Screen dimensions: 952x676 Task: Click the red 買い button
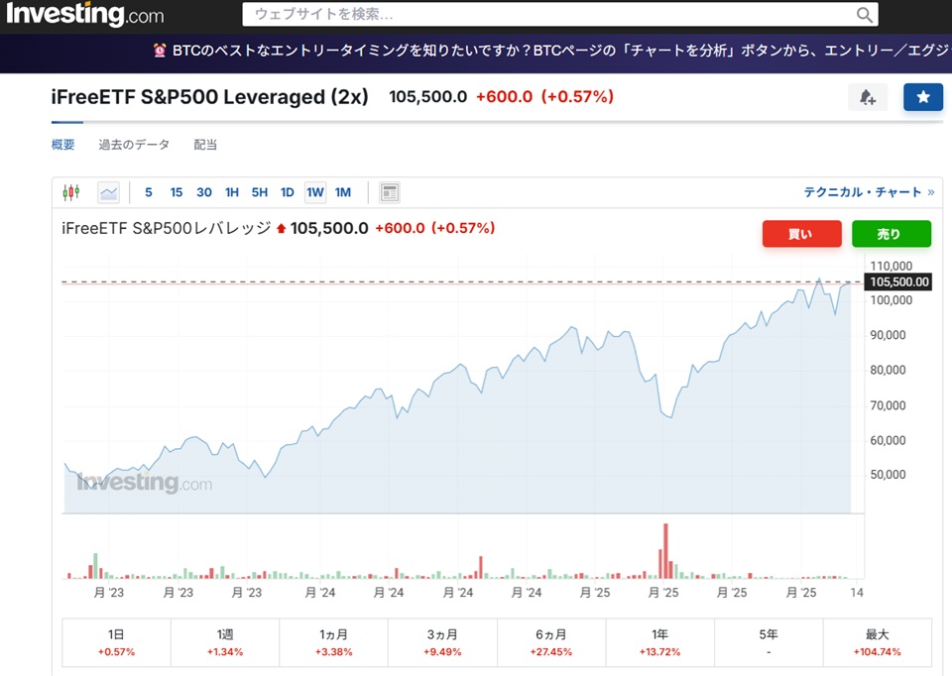point(801,234)
